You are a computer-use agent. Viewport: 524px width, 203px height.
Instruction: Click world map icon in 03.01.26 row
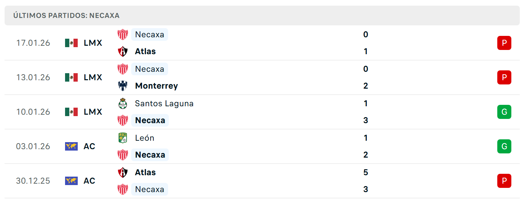tap(71, 146)
